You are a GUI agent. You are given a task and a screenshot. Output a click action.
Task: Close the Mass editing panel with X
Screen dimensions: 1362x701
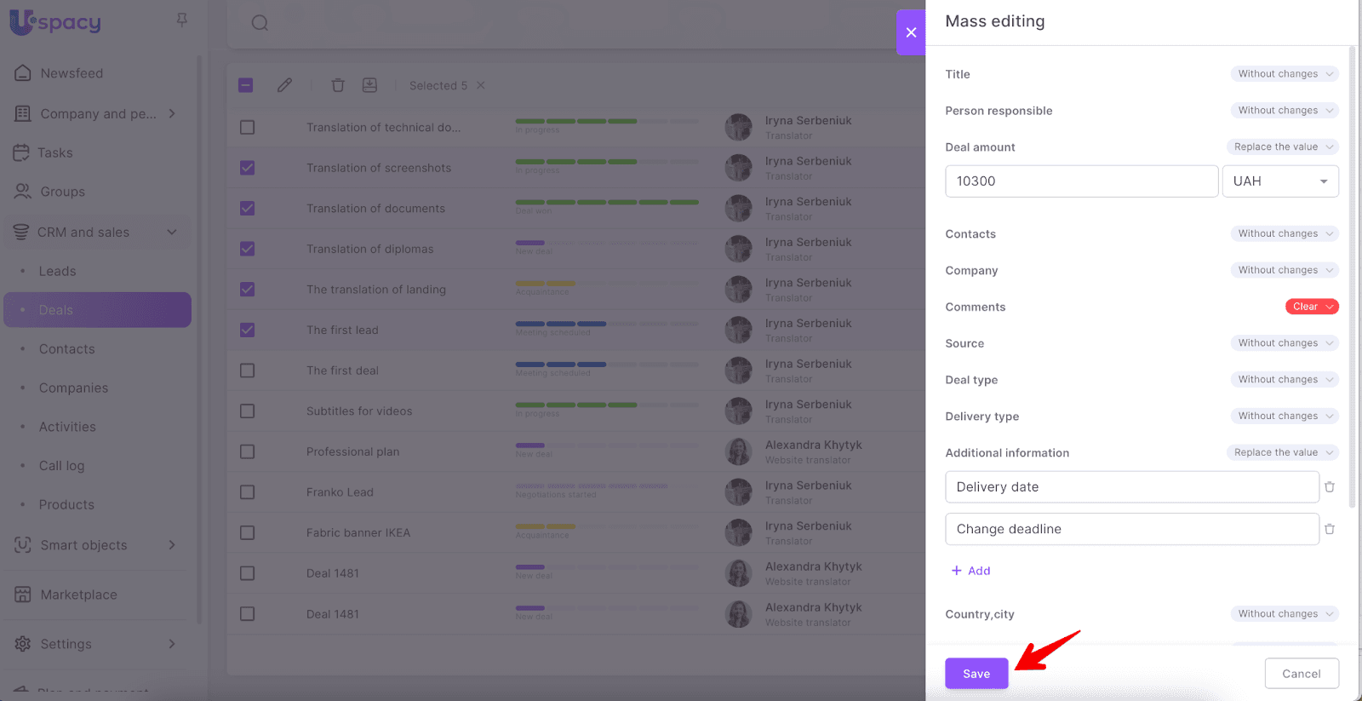click(911, 32)
